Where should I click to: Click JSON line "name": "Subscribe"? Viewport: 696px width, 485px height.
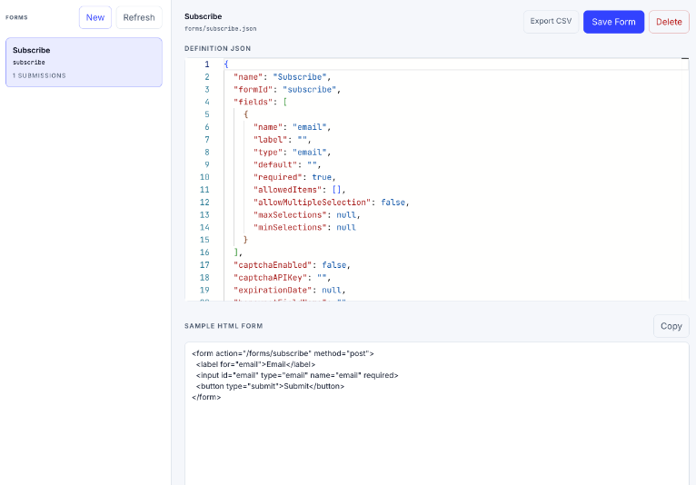pos(283,77)
